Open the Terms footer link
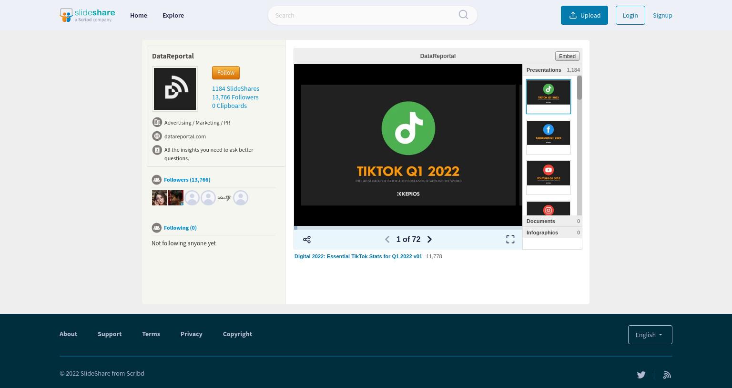The width and height of the screenshot is (732, 388). [x=151, y=334]
